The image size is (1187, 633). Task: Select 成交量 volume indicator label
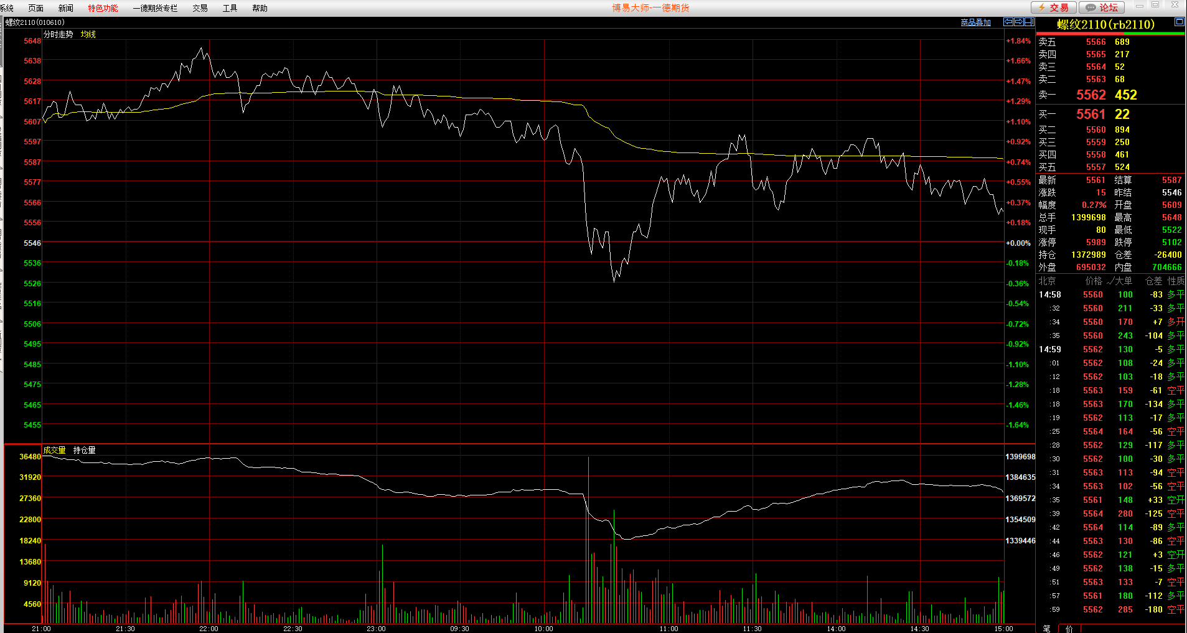pos(54,450)
